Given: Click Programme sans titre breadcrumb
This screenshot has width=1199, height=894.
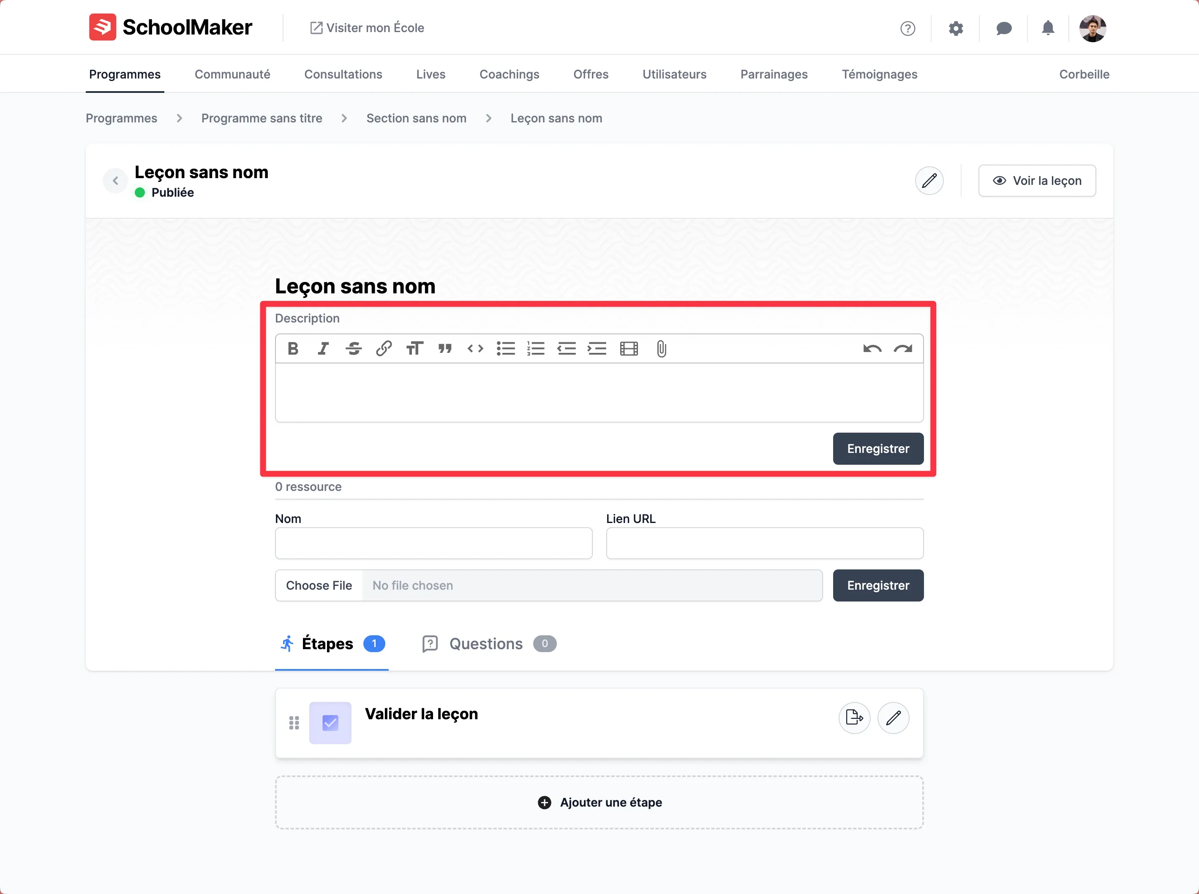Looking at the screenshot, I should click(x=262, y=118).
